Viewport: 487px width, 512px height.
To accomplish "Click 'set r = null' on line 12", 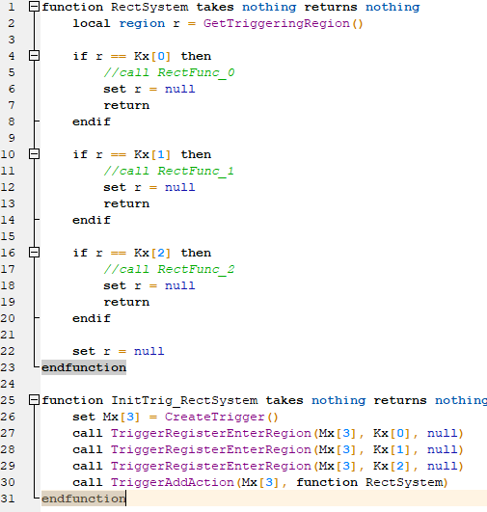I will click(149, 187).
